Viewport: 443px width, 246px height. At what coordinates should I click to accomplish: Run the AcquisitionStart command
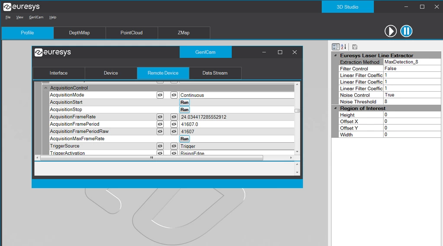[x=185, y=102]
